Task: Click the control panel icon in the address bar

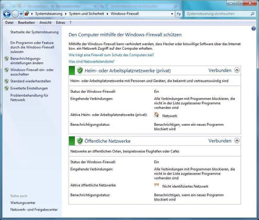Action: (27, 14)
